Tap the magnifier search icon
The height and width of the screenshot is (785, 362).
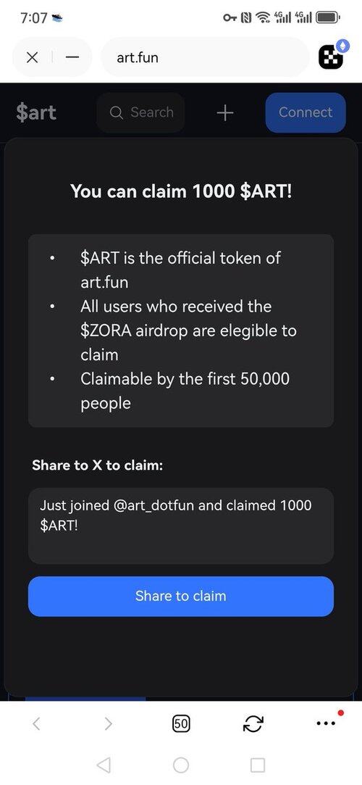coord(117,112)
